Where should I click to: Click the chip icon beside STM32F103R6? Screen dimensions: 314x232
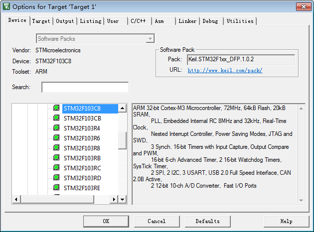pos(56,137)
